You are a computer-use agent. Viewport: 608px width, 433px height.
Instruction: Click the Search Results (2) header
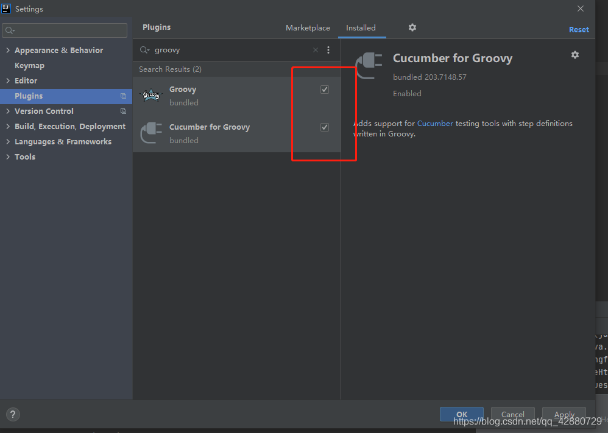(170, 69)
